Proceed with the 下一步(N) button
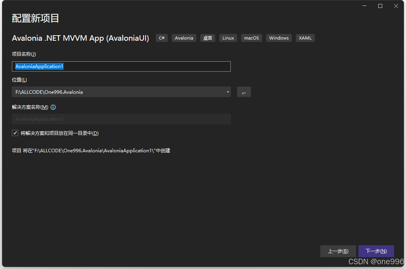 pyautogui.click(x=376, y=251)
